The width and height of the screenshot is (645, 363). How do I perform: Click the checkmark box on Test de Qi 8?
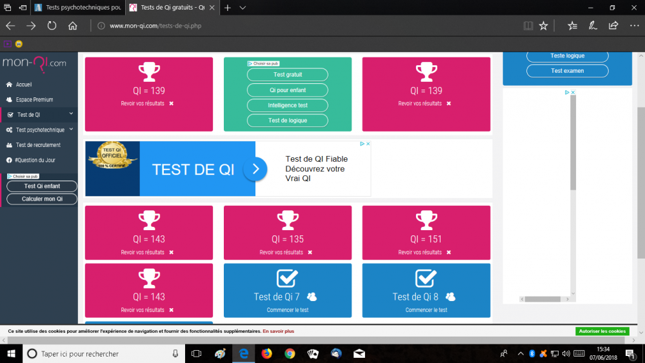[426, 278]
